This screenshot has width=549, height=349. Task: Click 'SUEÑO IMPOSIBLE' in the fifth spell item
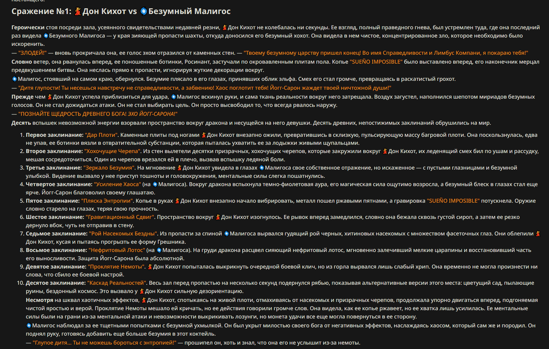tap(453, 201)
